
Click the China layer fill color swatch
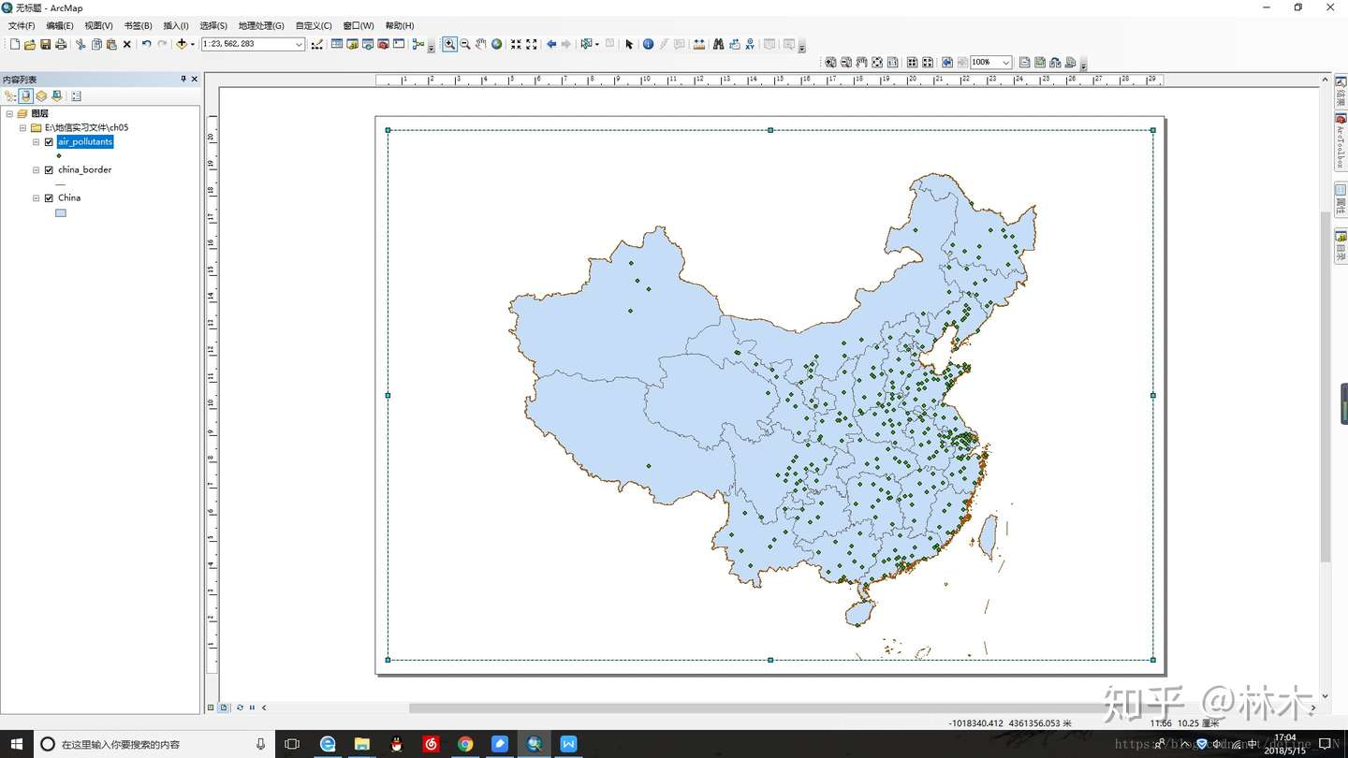click(61, 213)
